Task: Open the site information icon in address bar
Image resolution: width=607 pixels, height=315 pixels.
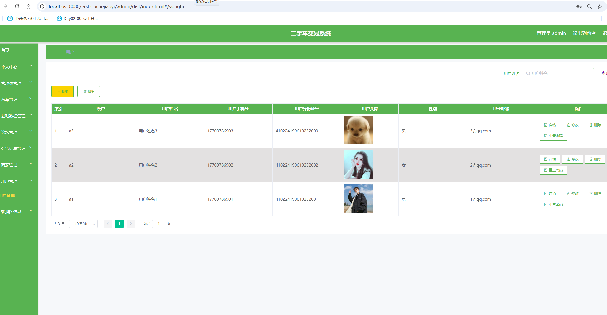Action: (42, 6)
